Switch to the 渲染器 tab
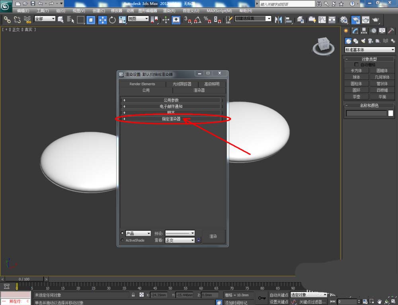Image resolution: width=398 pixels, height=305 pixels. tap(199, 90)
